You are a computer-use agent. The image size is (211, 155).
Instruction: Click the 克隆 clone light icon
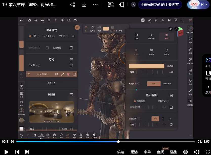pos(136,36)
